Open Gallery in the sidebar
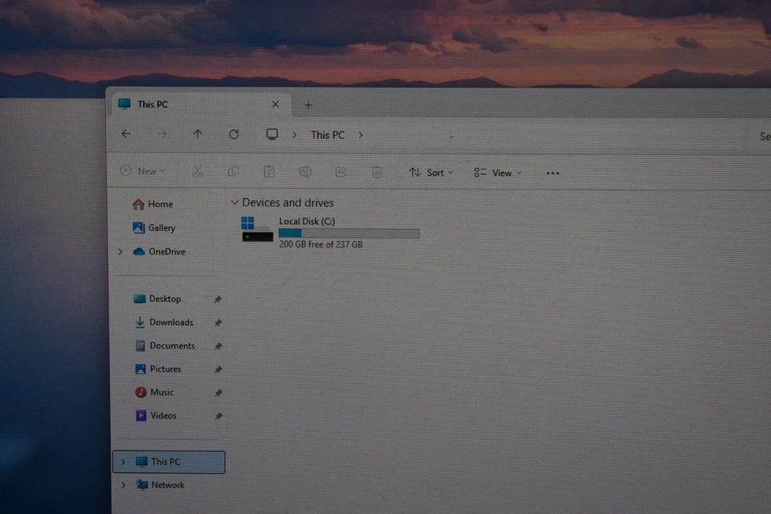Viewport: 771px width, 514px height. pyautogui.click(x=154, y=228)
